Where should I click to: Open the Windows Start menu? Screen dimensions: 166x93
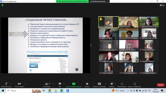pyautogui.click(x=3, y=91)
